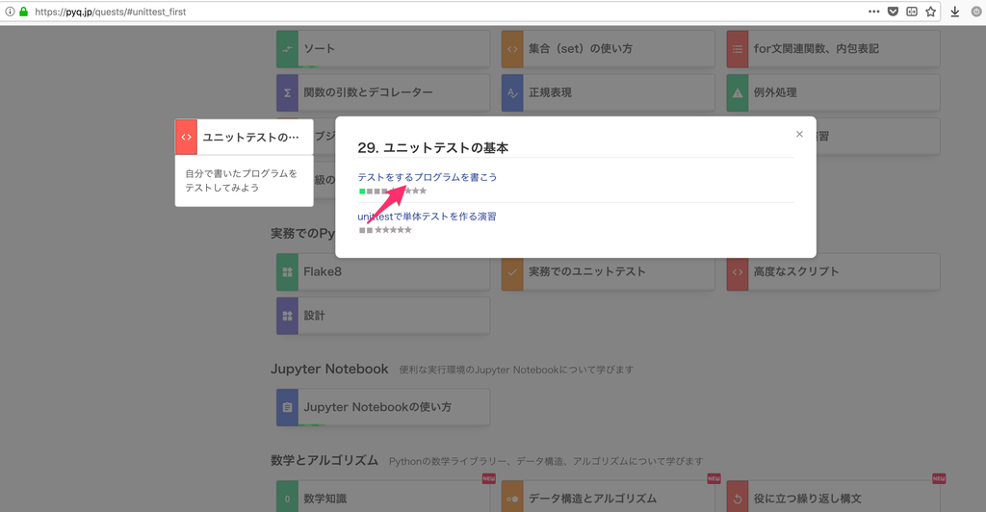Screen dimensions: 986x512
Task: Click the orange code icon on 集合 card
Action: (512, 49)
